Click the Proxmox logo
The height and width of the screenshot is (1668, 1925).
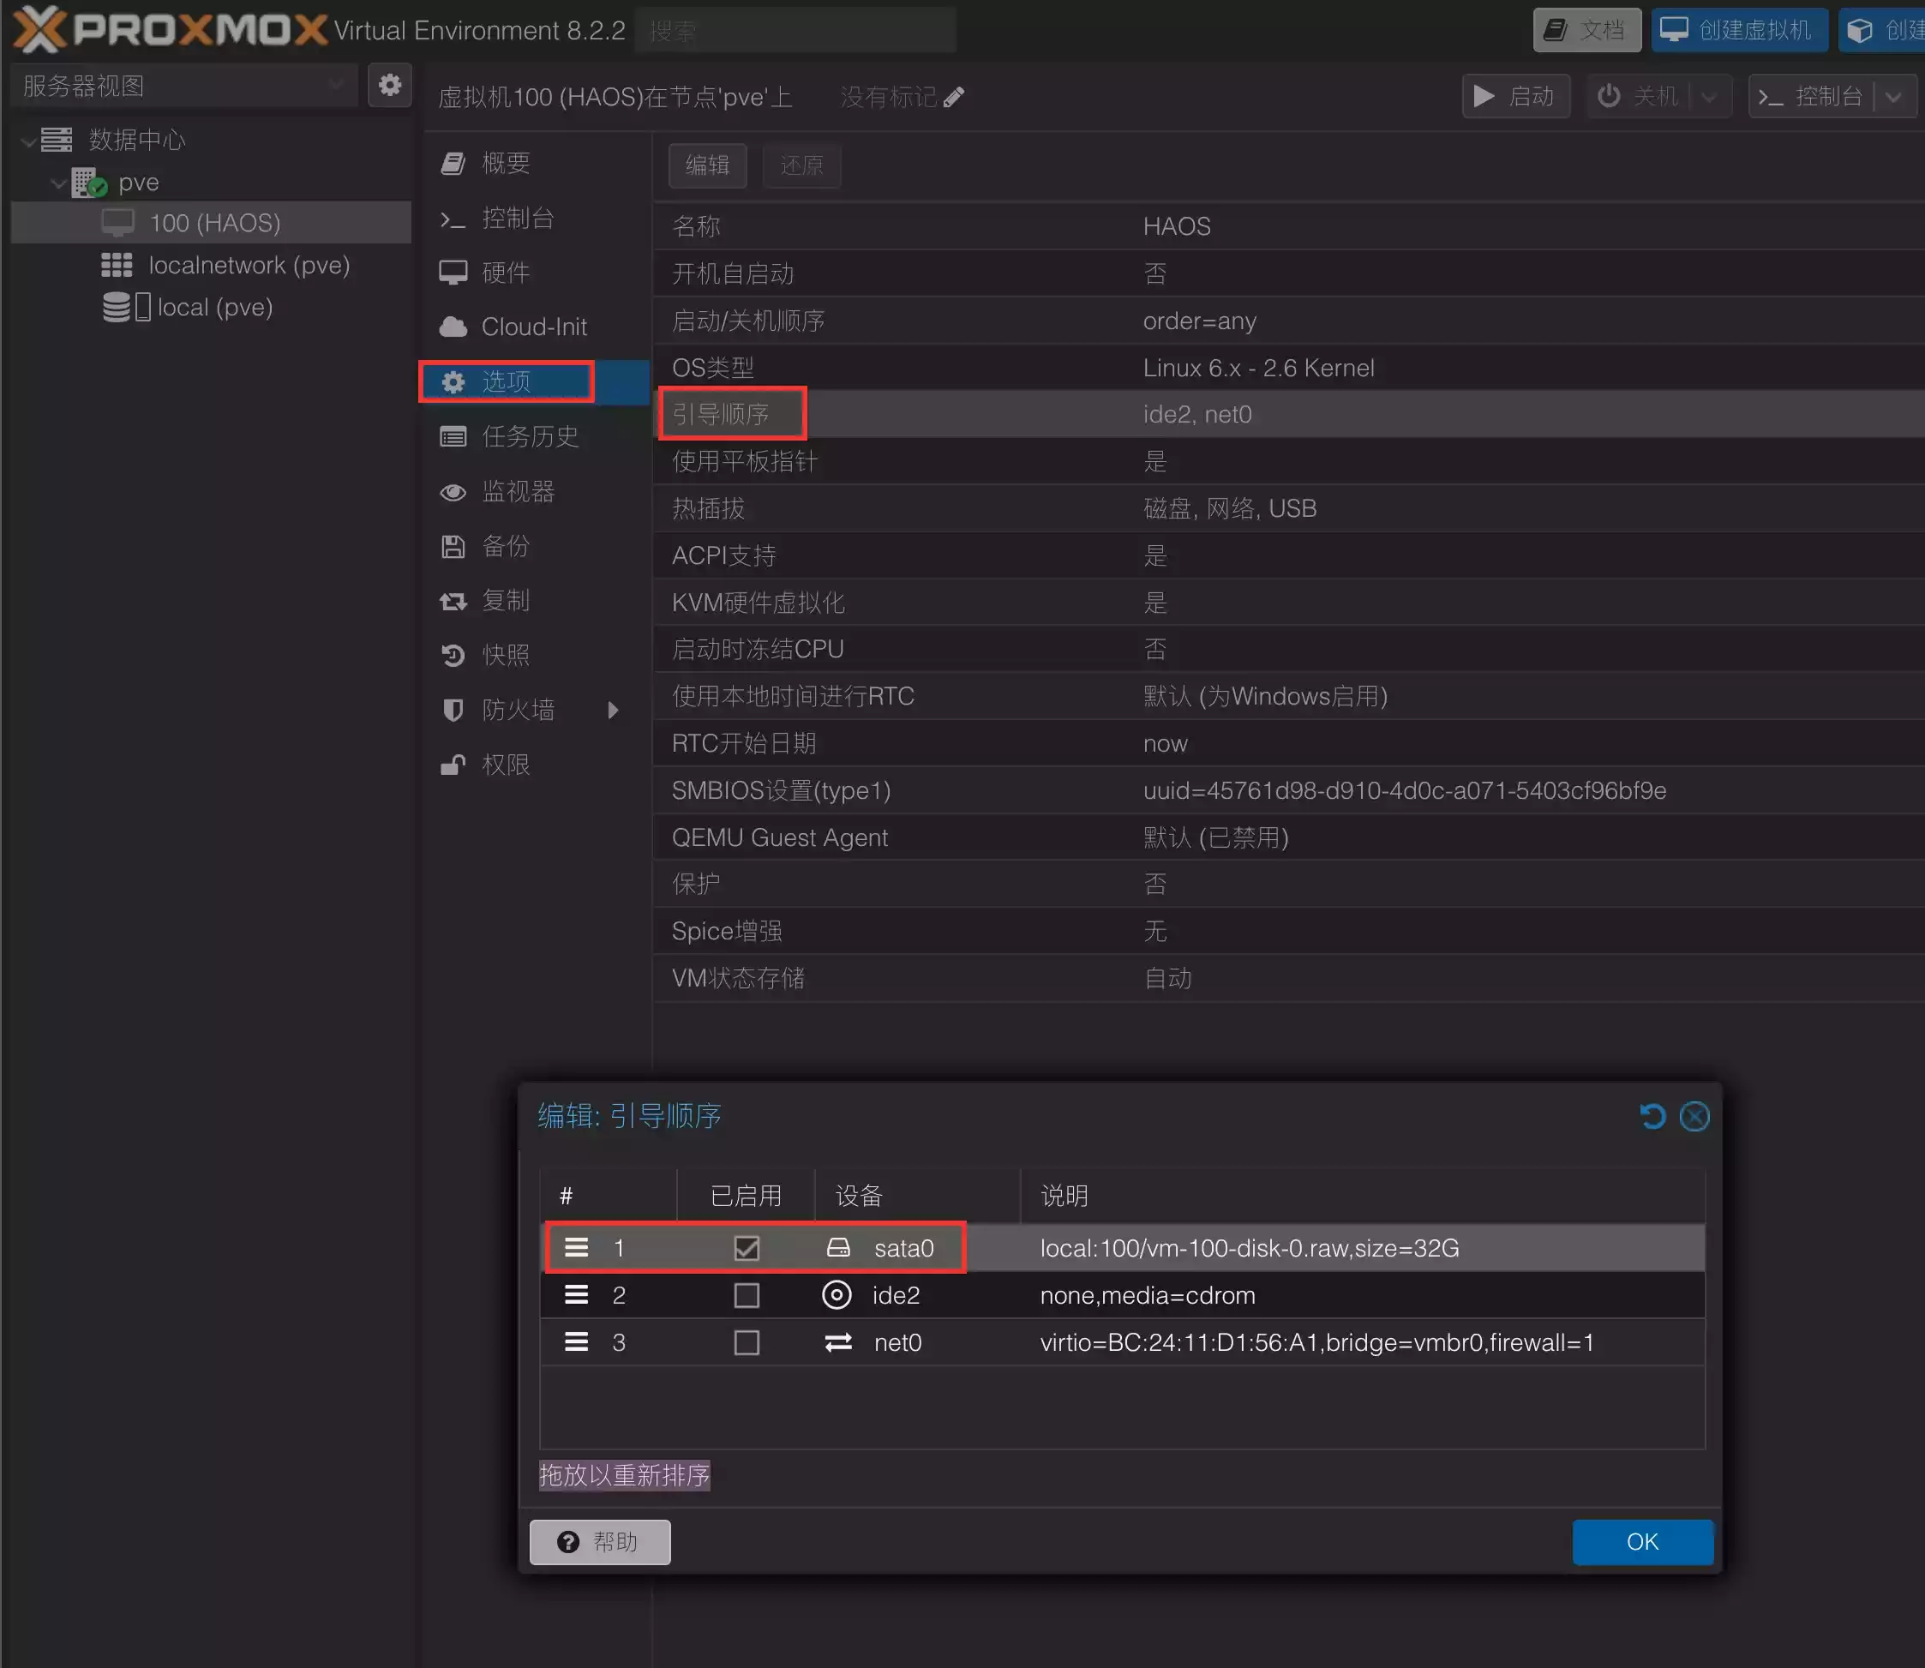point(170,30)
